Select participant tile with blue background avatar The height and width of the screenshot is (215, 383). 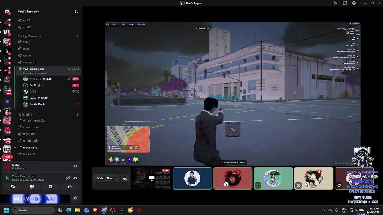click(x=192, y=178)
